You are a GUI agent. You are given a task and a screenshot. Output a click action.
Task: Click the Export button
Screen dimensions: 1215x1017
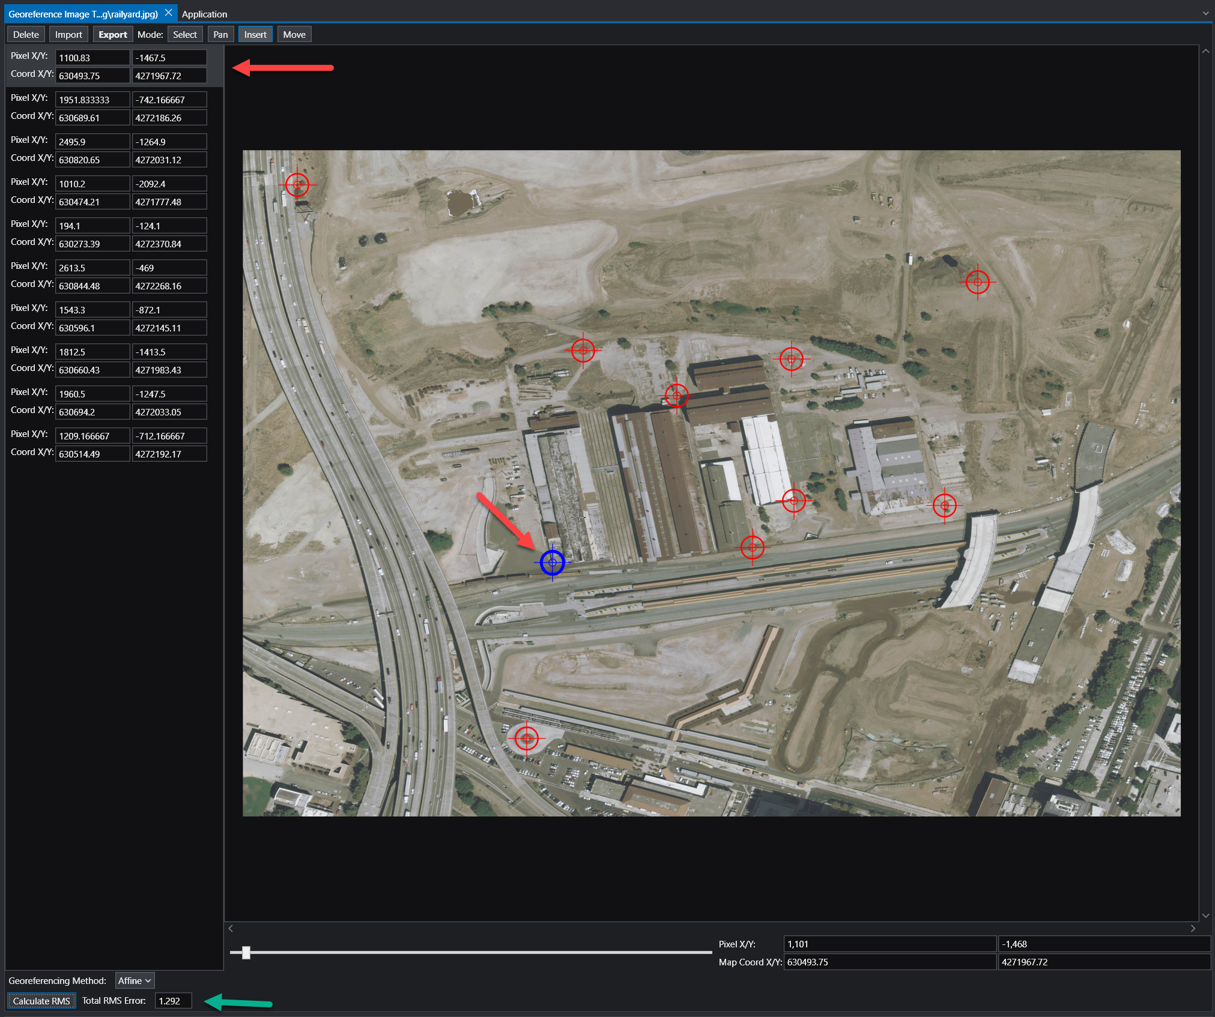tap(112, 35)
